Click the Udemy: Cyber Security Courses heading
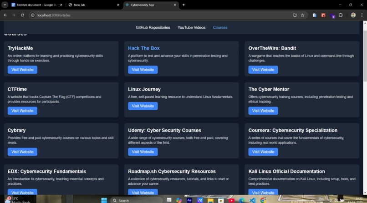Viewport: 367px width, 203px height. pos(164,130)
